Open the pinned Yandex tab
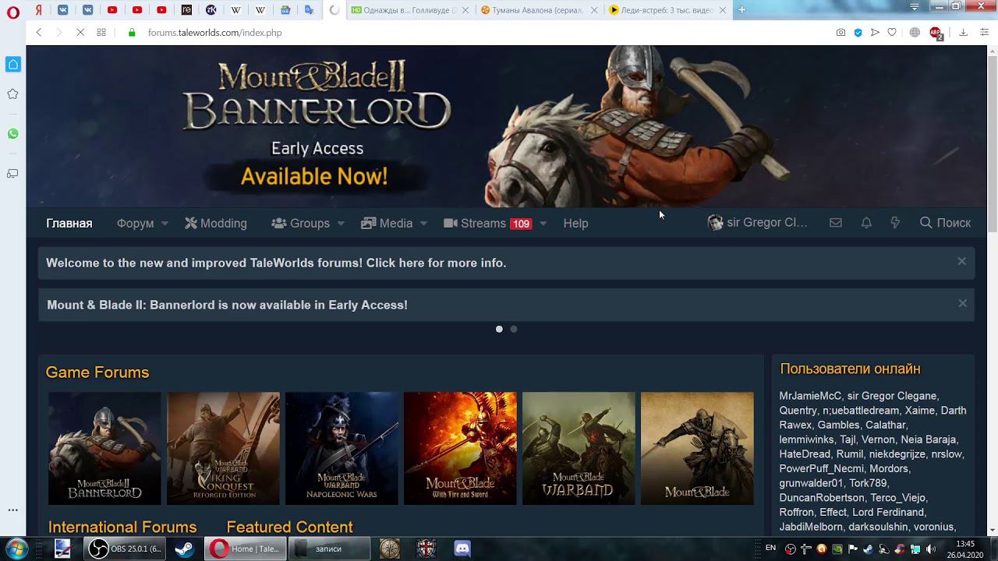The height and width of the screenshot is (561, 998). 38,10
